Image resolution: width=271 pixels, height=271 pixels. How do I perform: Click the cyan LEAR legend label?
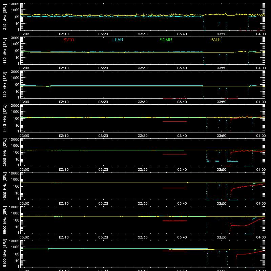[118, 40]
